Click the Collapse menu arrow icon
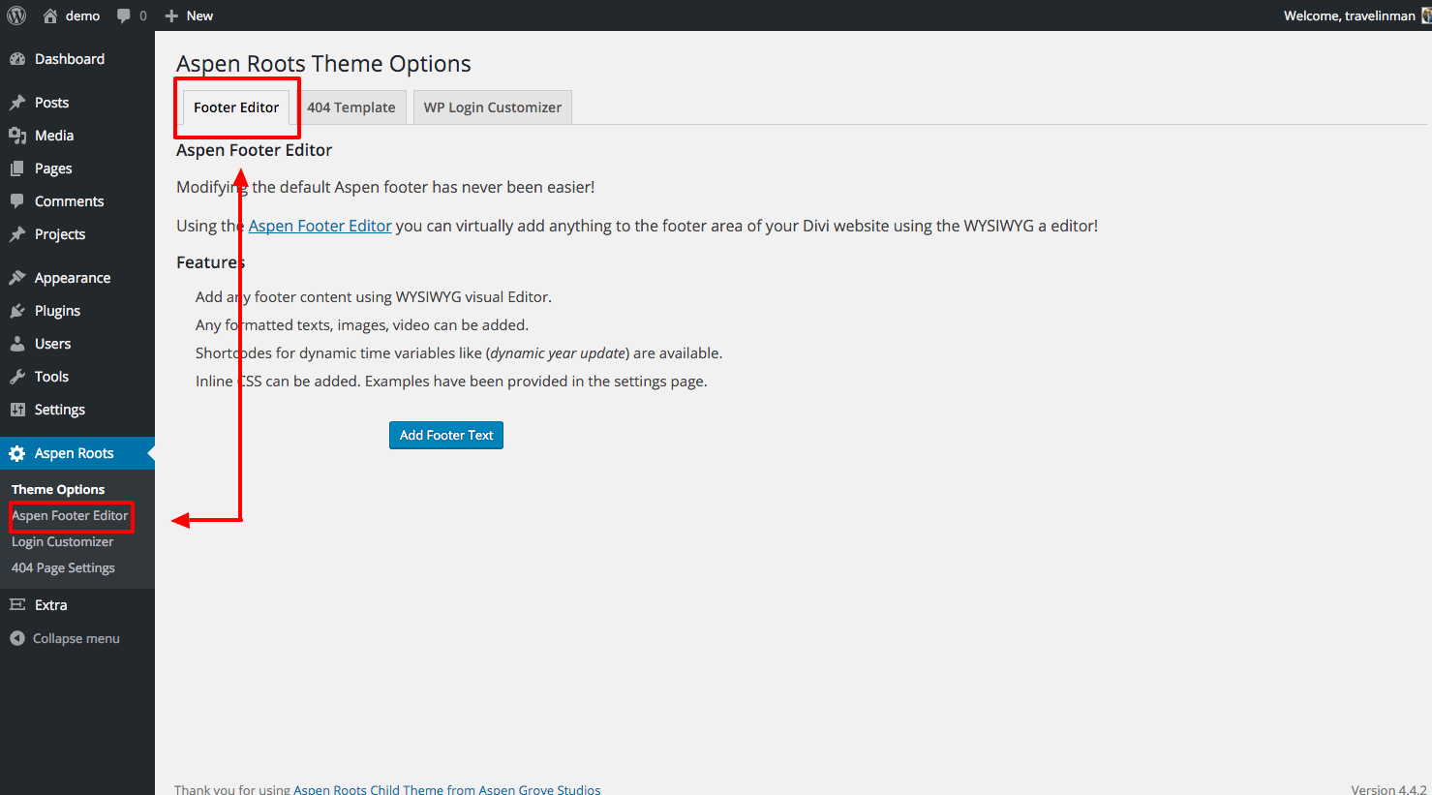Image resolution: width=1432 pixels, height=795 pixels. click(x=17, y=638)
